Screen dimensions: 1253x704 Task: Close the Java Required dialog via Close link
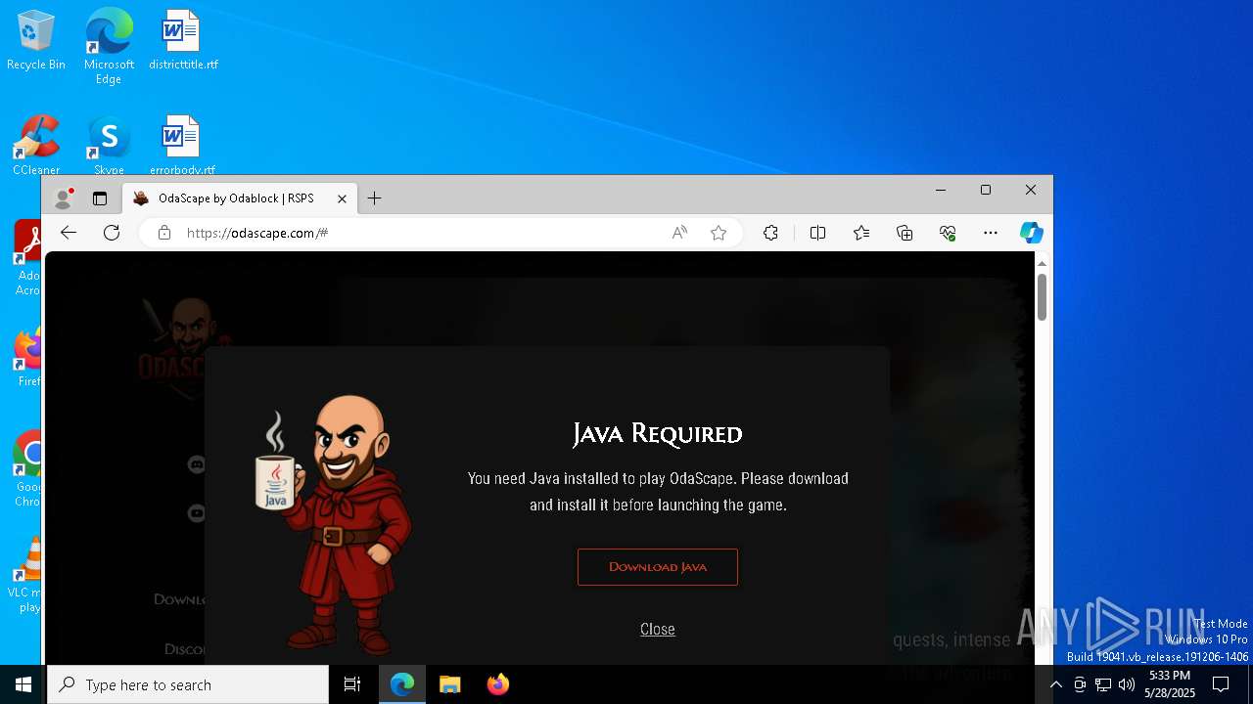[x=657, y=629]
